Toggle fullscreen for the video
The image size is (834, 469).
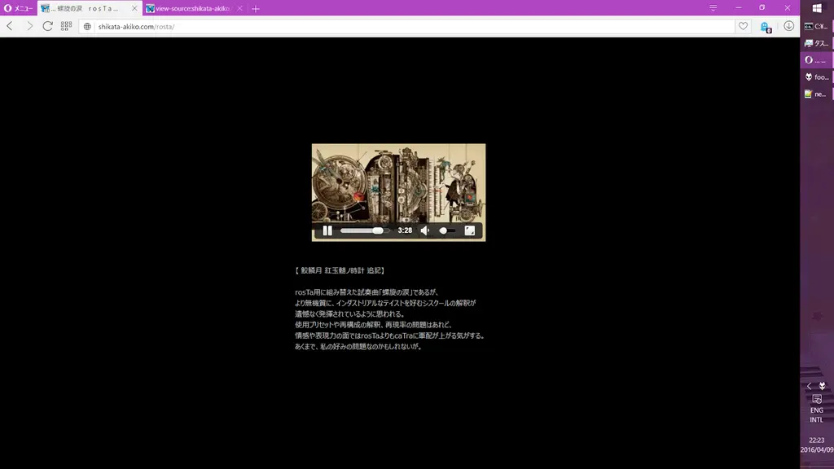(470, 230)
